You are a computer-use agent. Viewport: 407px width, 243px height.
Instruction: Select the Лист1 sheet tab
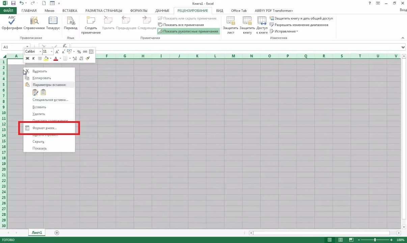(x=36, y=233)
